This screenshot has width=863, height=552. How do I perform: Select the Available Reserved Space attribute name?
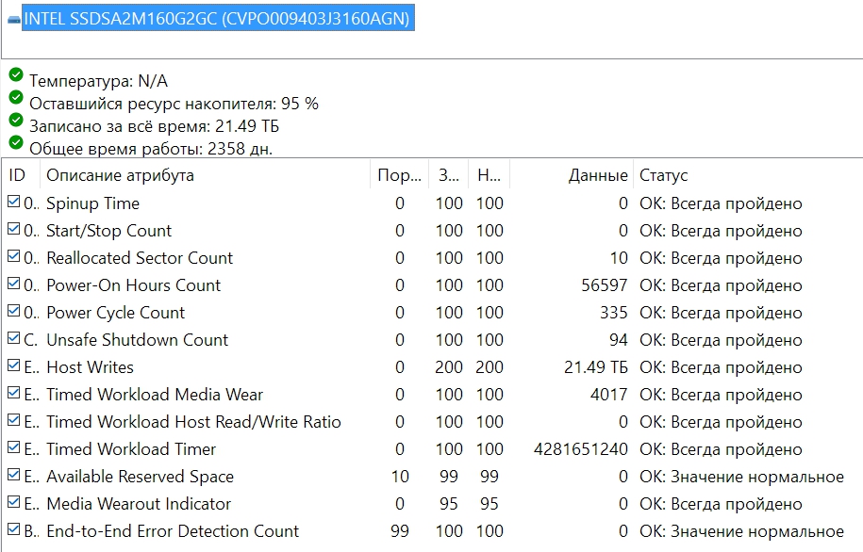point(140,476)
